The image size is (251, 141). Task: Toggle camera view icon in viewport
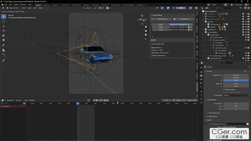click(x=146, y=35)
